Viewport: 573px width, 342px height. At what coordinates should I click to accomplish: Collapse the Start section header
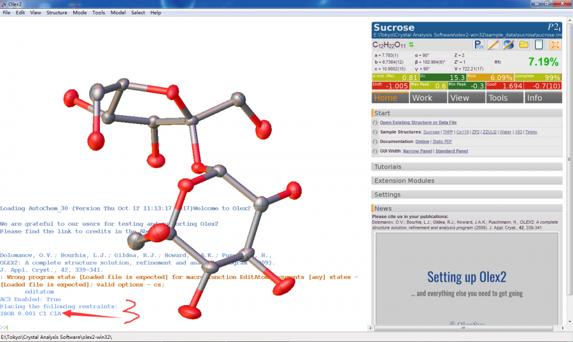coord(467,113)
